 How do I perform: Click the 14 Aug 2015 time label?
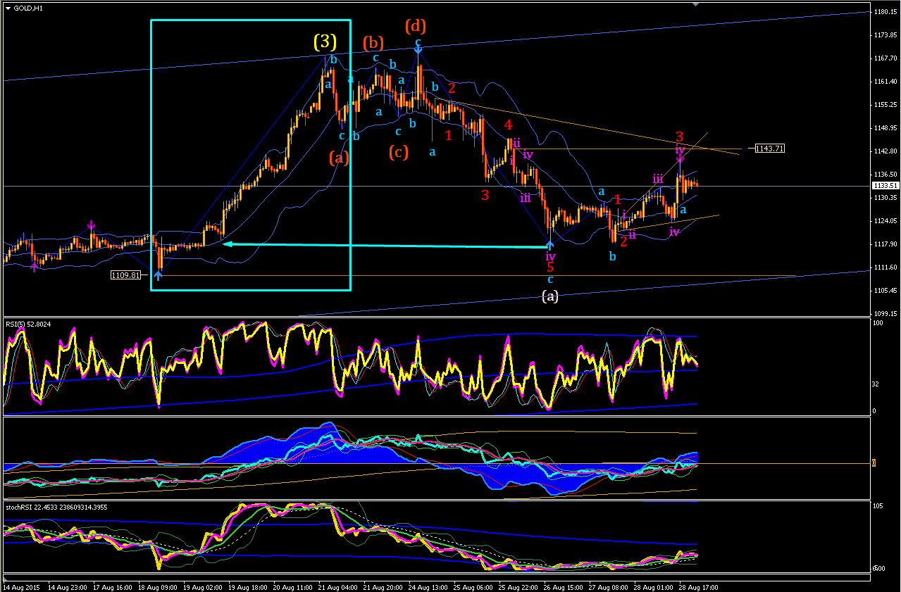(22, 586)
